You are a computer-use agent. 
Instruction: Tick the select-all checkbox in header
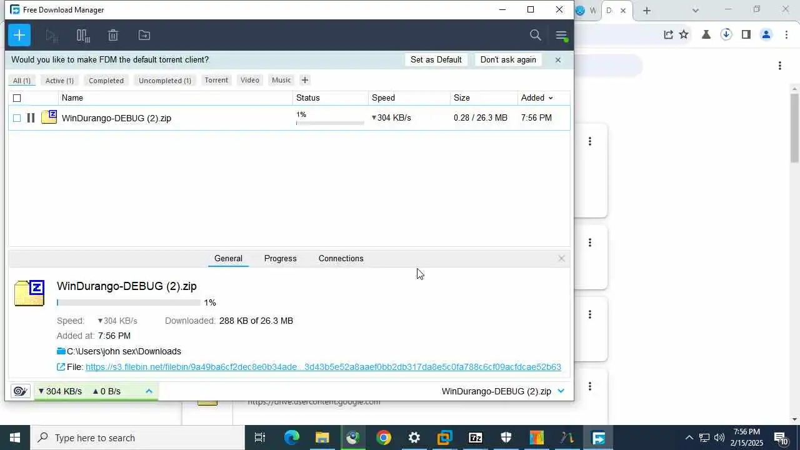click(x=17, y=98)
